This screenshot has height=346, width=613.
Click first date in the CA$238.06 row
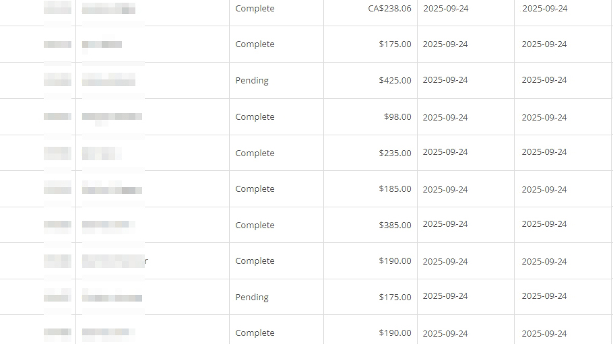point(445,9)
